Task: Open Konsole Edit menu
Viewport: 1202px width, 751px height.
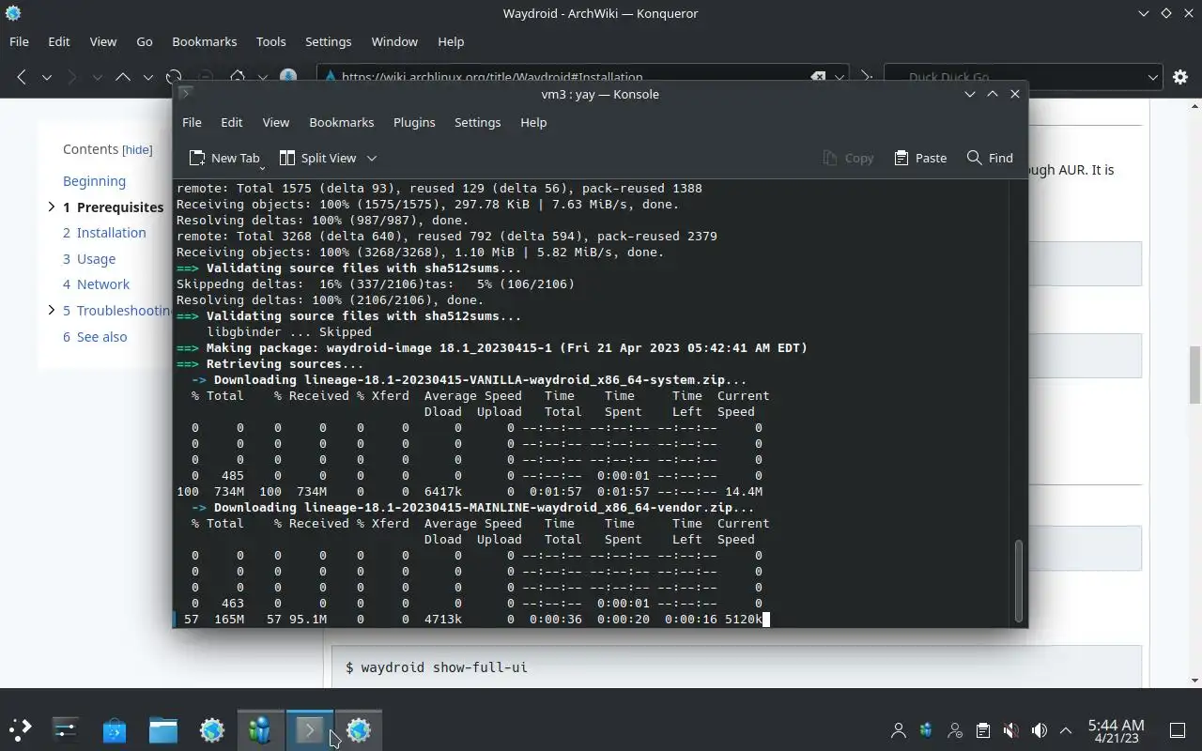Action: coord(232,122)
